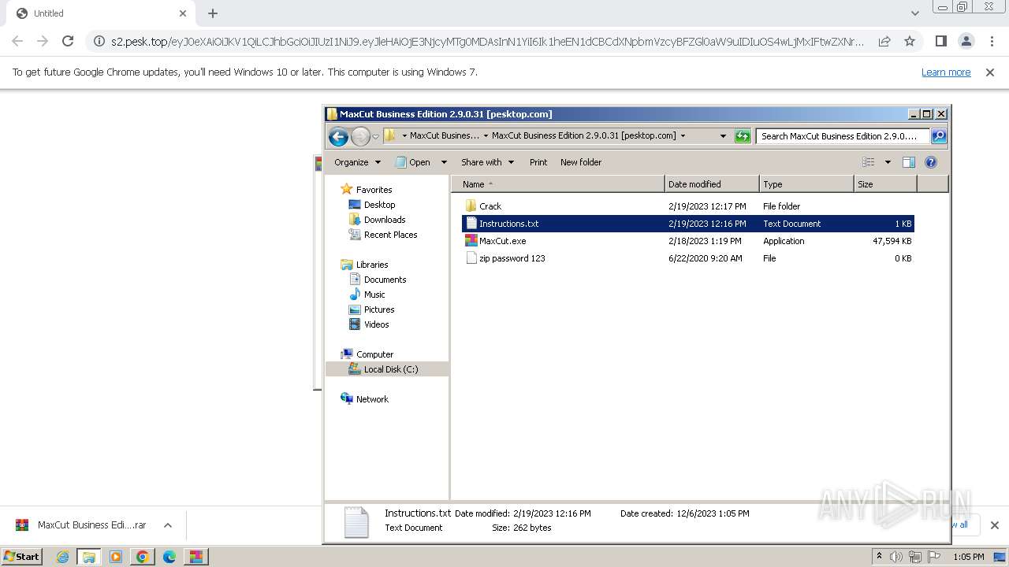
Task: Select the Untitled browser tab
Action: point(101,13)
